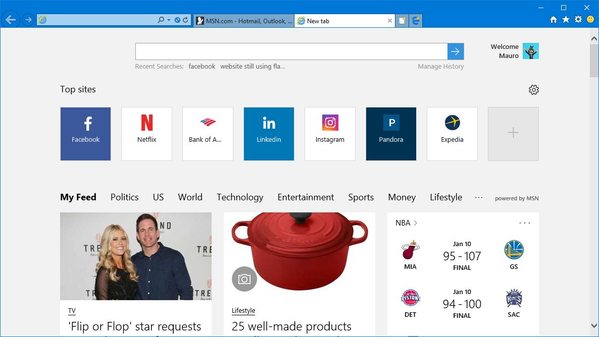This screenshot has height=337, width=599.
Task: Go back with the browser Back arrow
Action: click(11, 20)
